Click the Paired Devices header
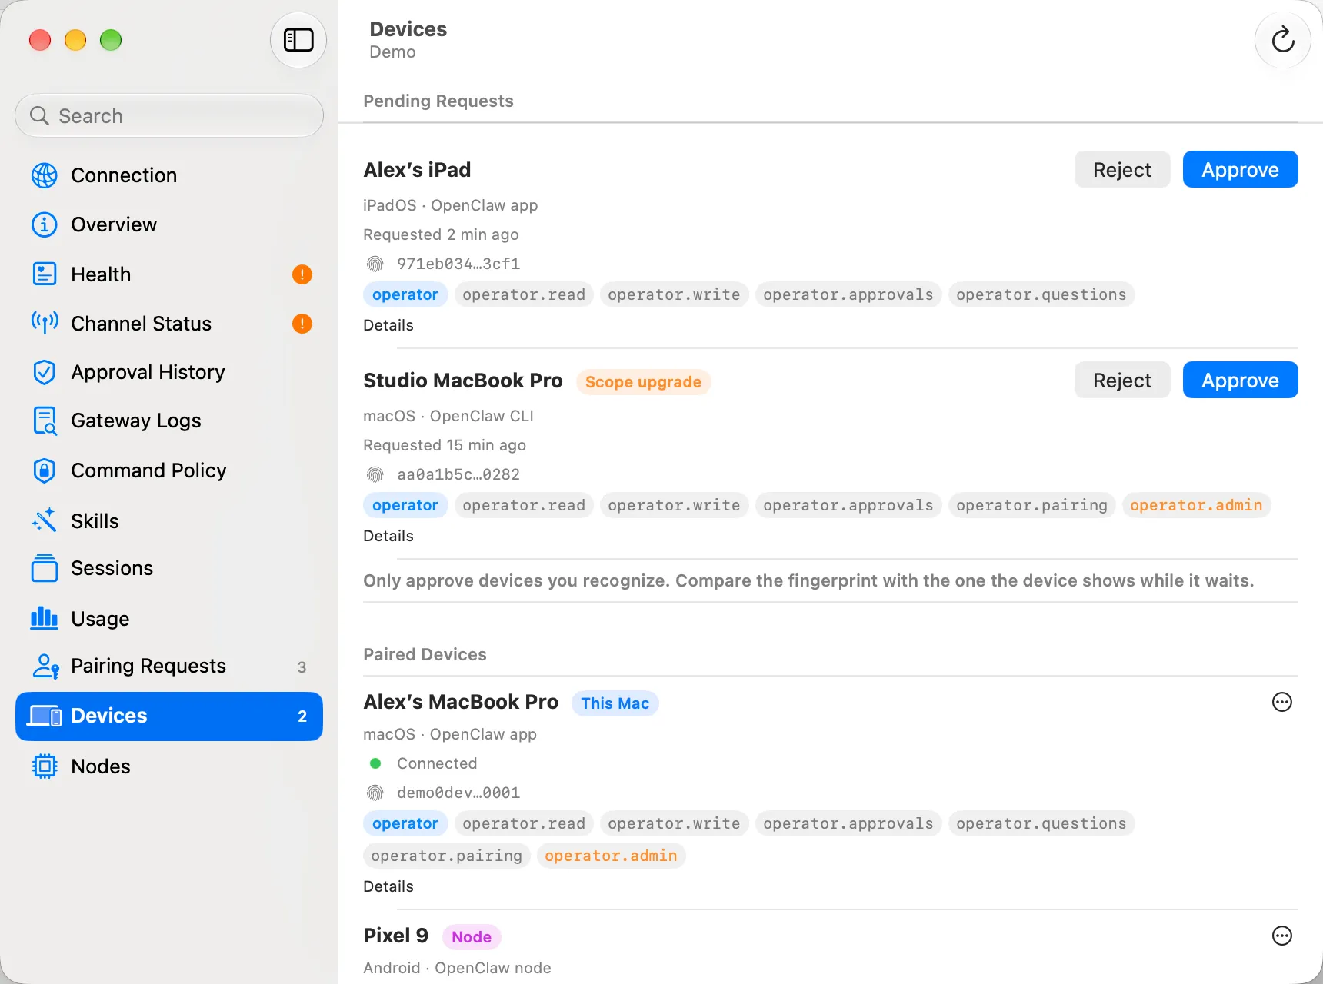Screen dimensions: 1323x984 coord(425,654)
